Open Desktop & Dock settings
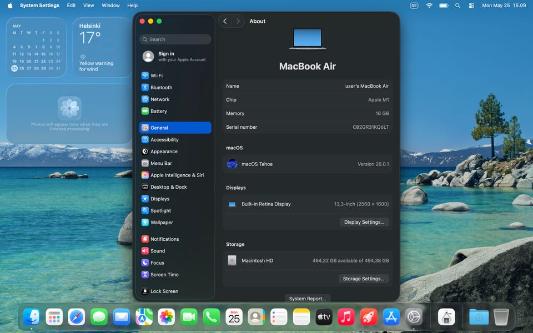Image resolution: width=533 pixels, height=333 pixels. [x=175, y=187]
